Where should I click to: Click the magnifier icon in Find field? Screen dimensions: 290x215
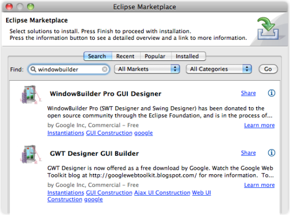coord(33,69)
